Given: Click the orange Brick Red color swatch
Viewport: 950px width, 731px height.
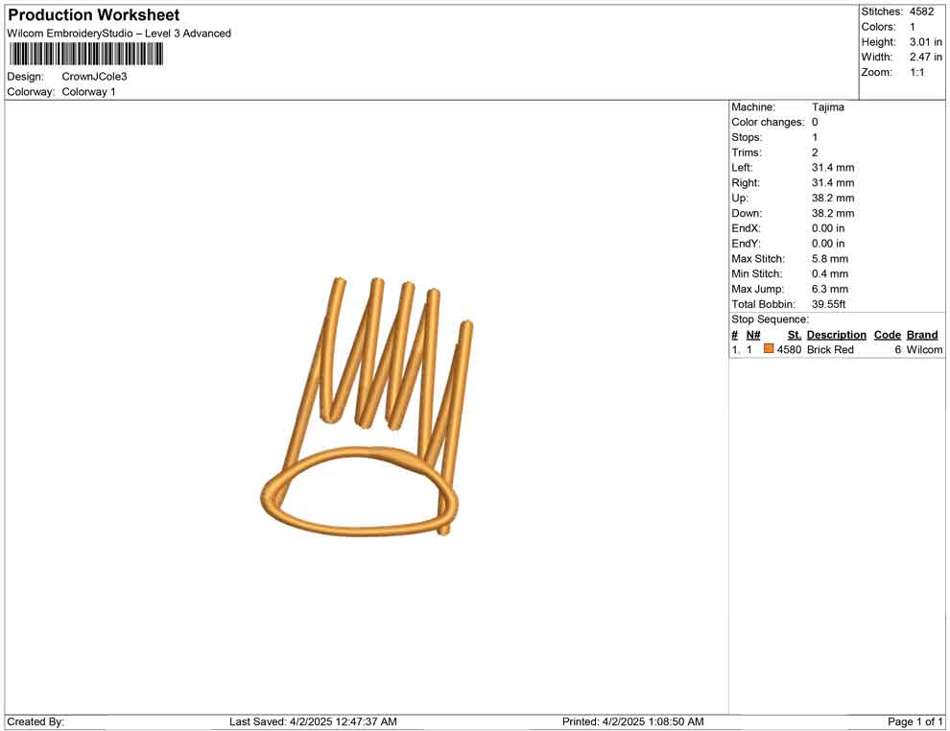Looking at the screenshot, I should point(769,350).
